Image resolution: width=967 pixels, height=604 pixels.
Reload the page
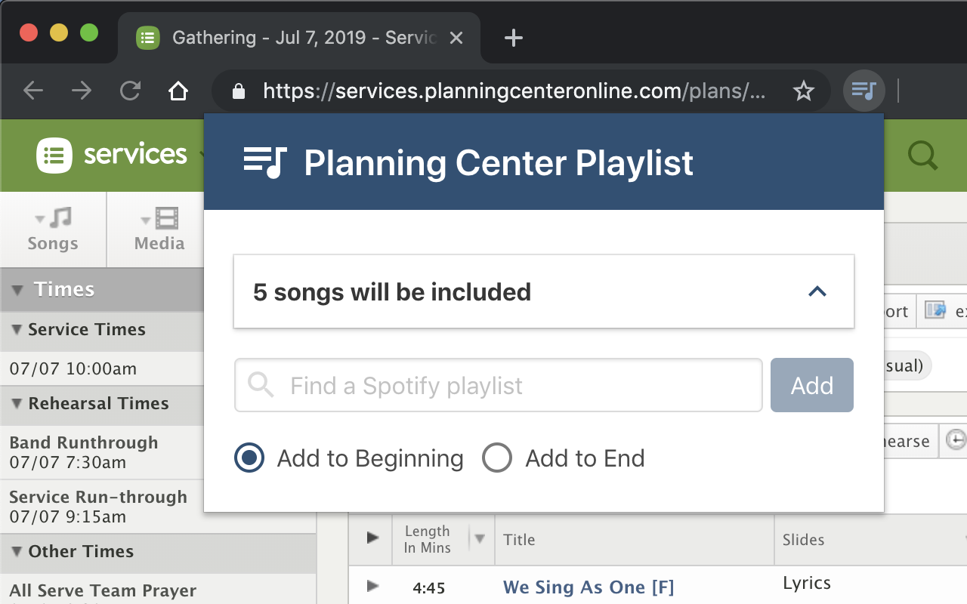coord(131,91)
